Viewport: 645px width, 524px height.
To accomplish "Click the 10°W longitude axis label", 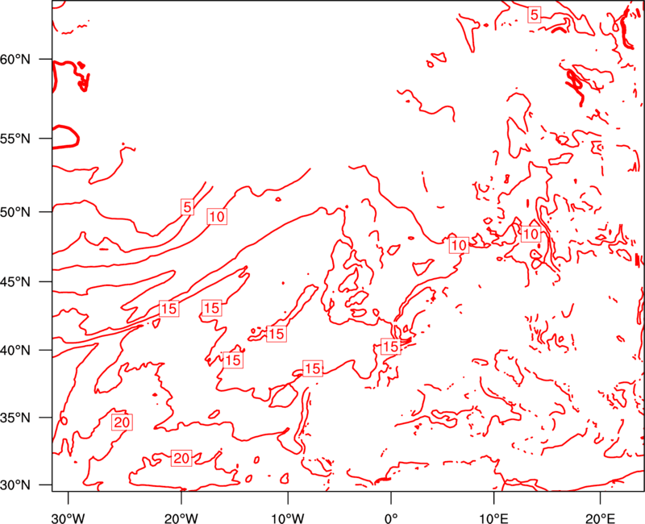I will (x=288, y=518).
